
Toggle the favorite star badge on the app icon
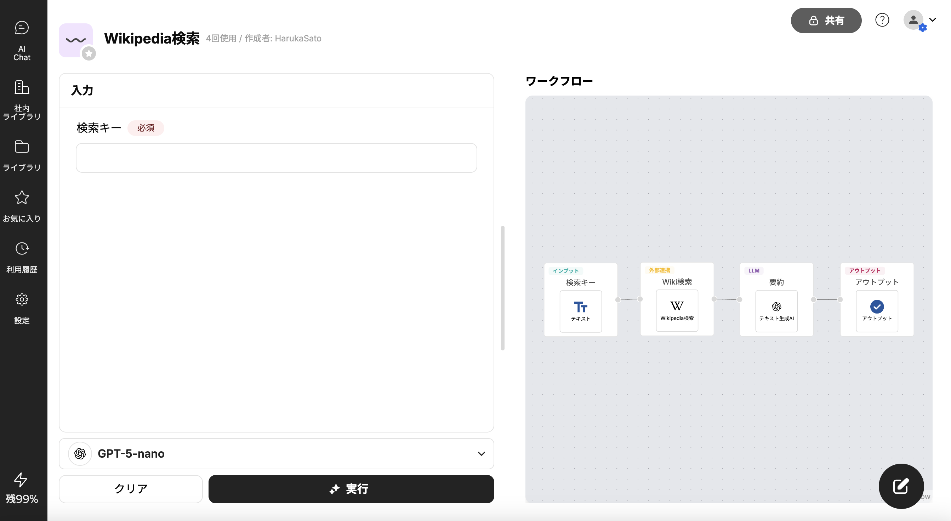coord(89,53)
